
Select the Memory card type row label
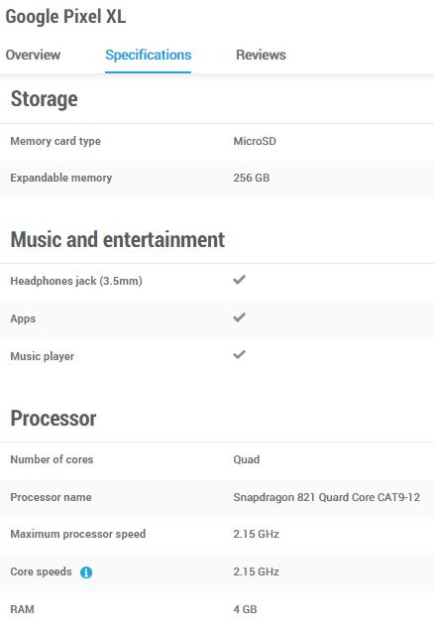(x=55, y=141)
